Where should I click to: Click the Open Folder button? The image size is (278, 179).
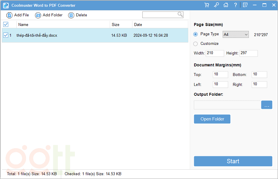click(x=212, y=119)
